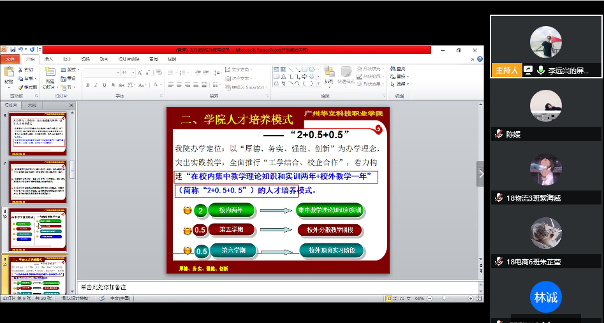Click the Paste icon in the clipboard group

8,73
